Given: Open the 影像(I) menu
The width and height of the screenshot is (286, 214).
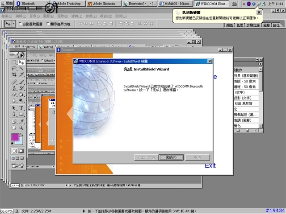Looking at the screenshot, I should tap(35, 16).
